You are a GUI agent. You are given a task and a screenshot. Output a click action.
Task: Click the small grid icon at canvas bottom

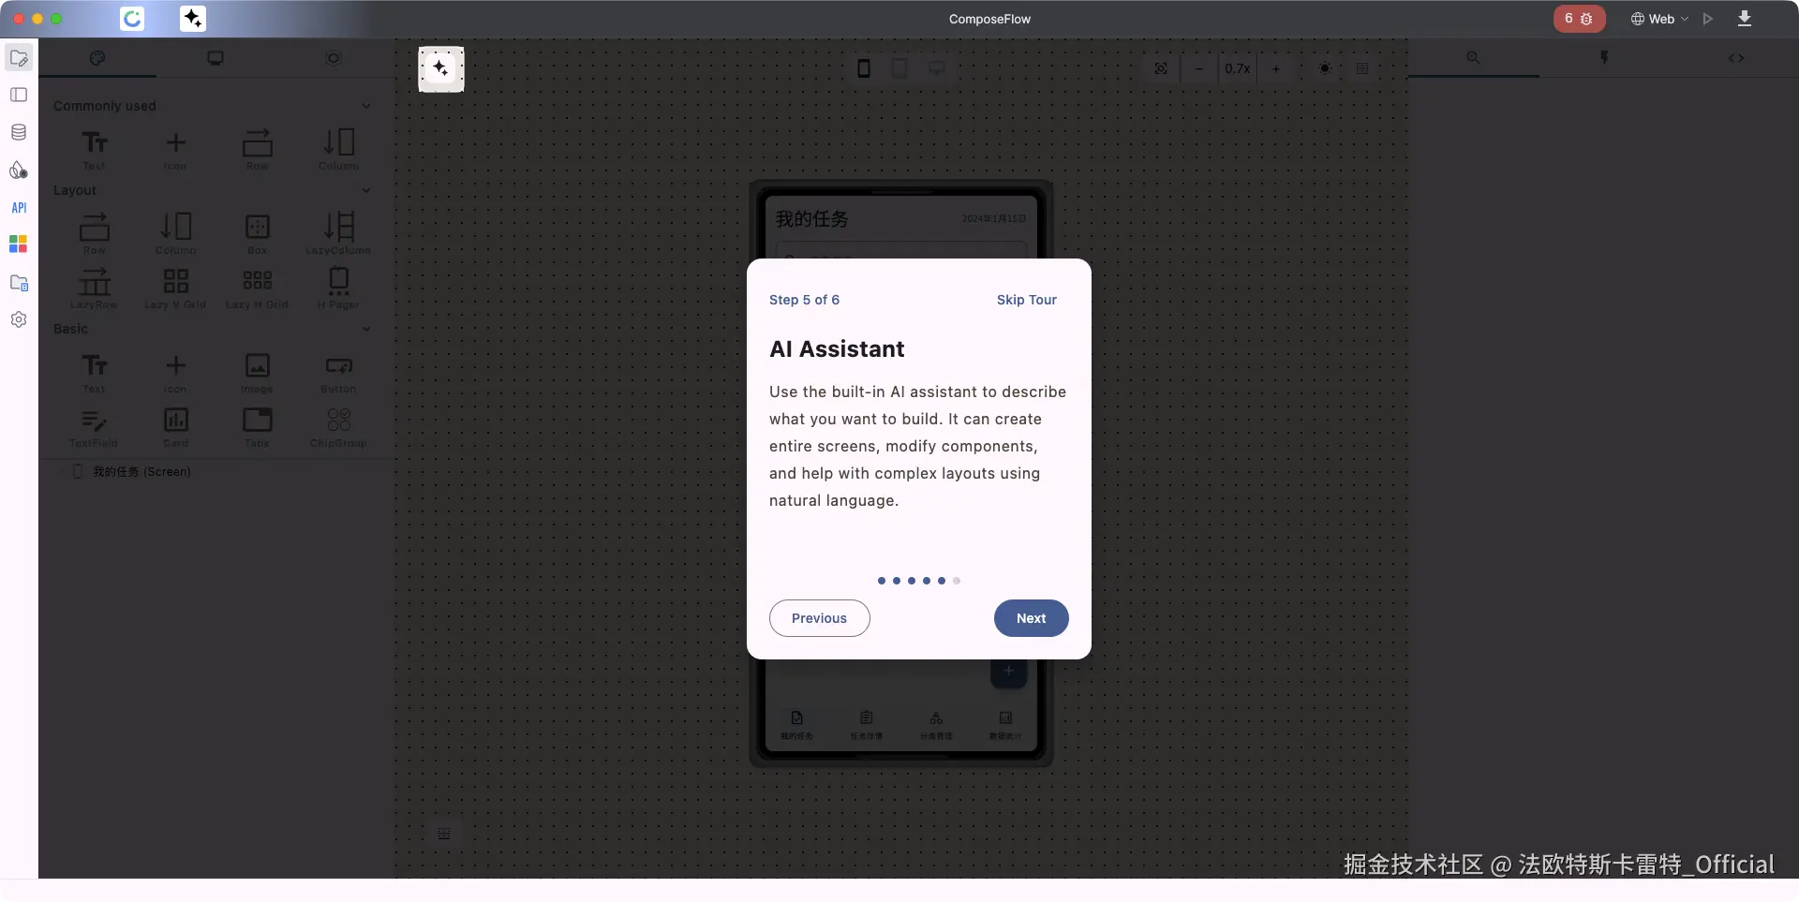click(444, 834)
